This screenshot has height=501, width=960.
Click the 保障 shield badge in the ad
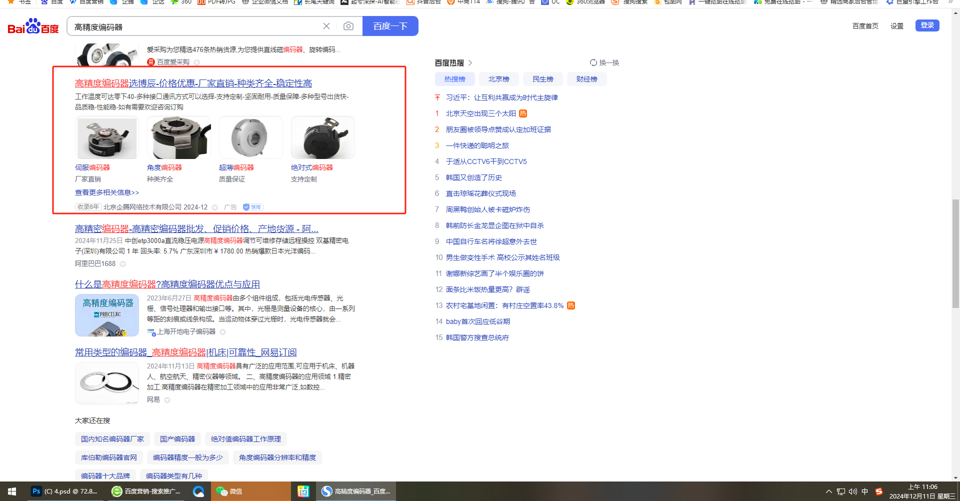253,207
